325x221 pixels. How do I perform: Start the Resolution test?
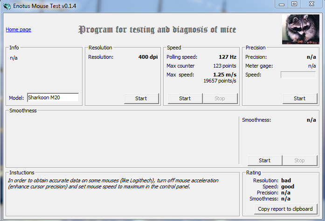point(141,98)
